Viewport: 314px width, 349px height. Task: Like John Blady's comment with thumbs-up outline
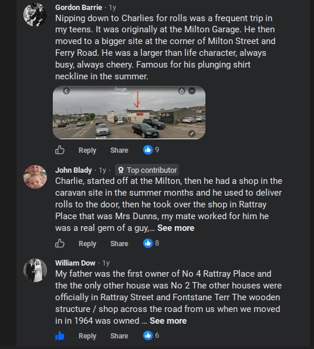click(x=60, y=243)
